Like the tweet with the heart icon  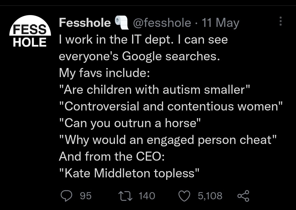click(x=184, y=196)
